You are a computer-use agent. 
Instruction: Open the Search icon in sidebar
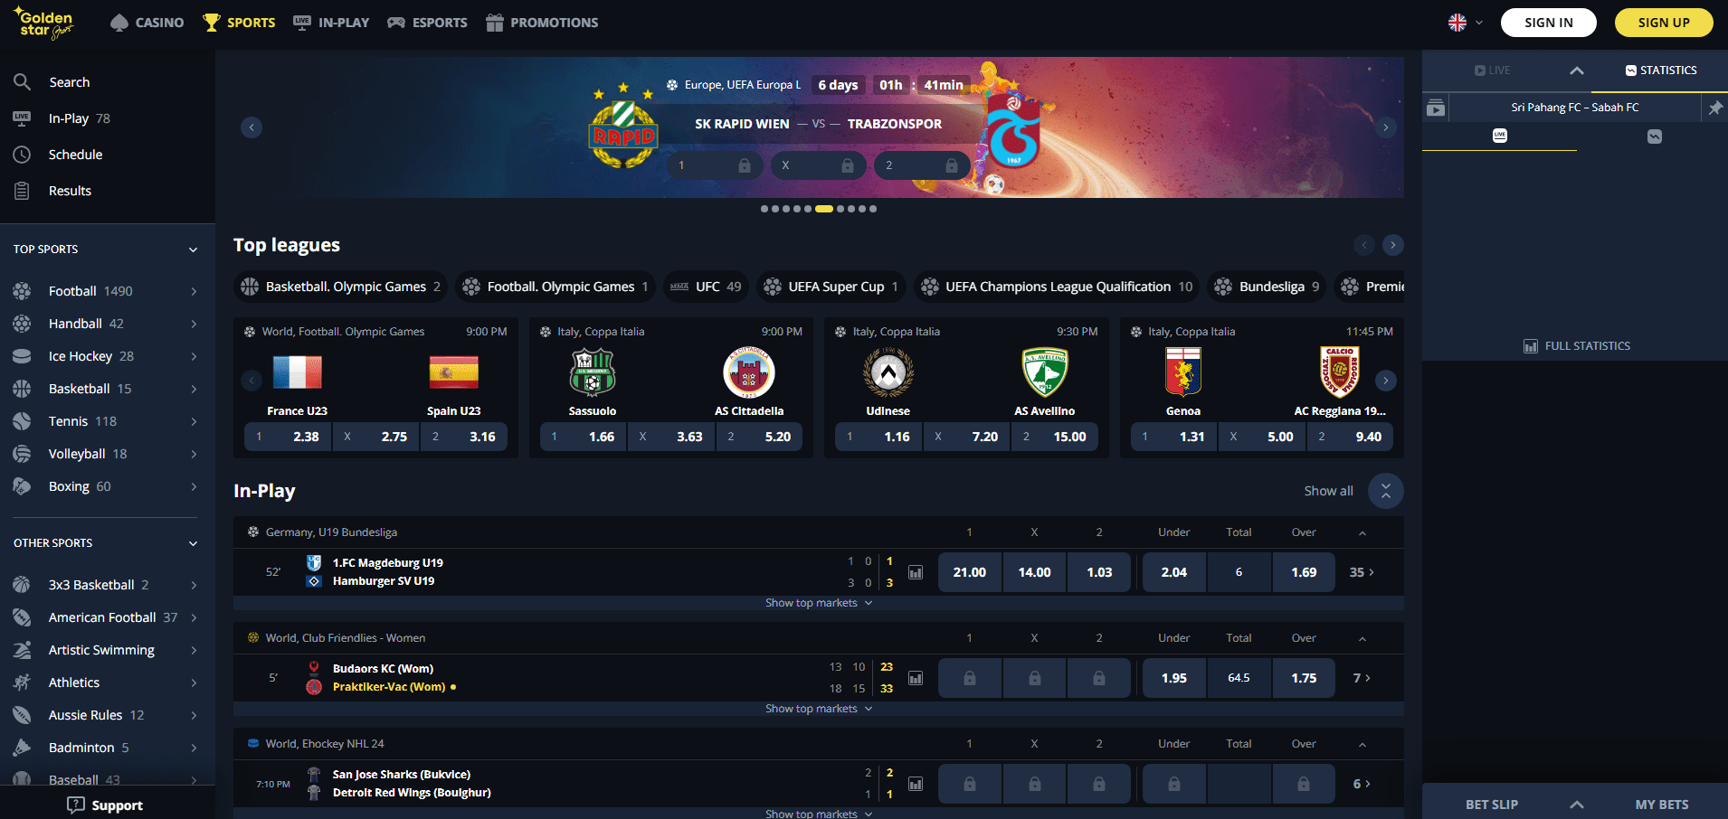coord(23,82)
